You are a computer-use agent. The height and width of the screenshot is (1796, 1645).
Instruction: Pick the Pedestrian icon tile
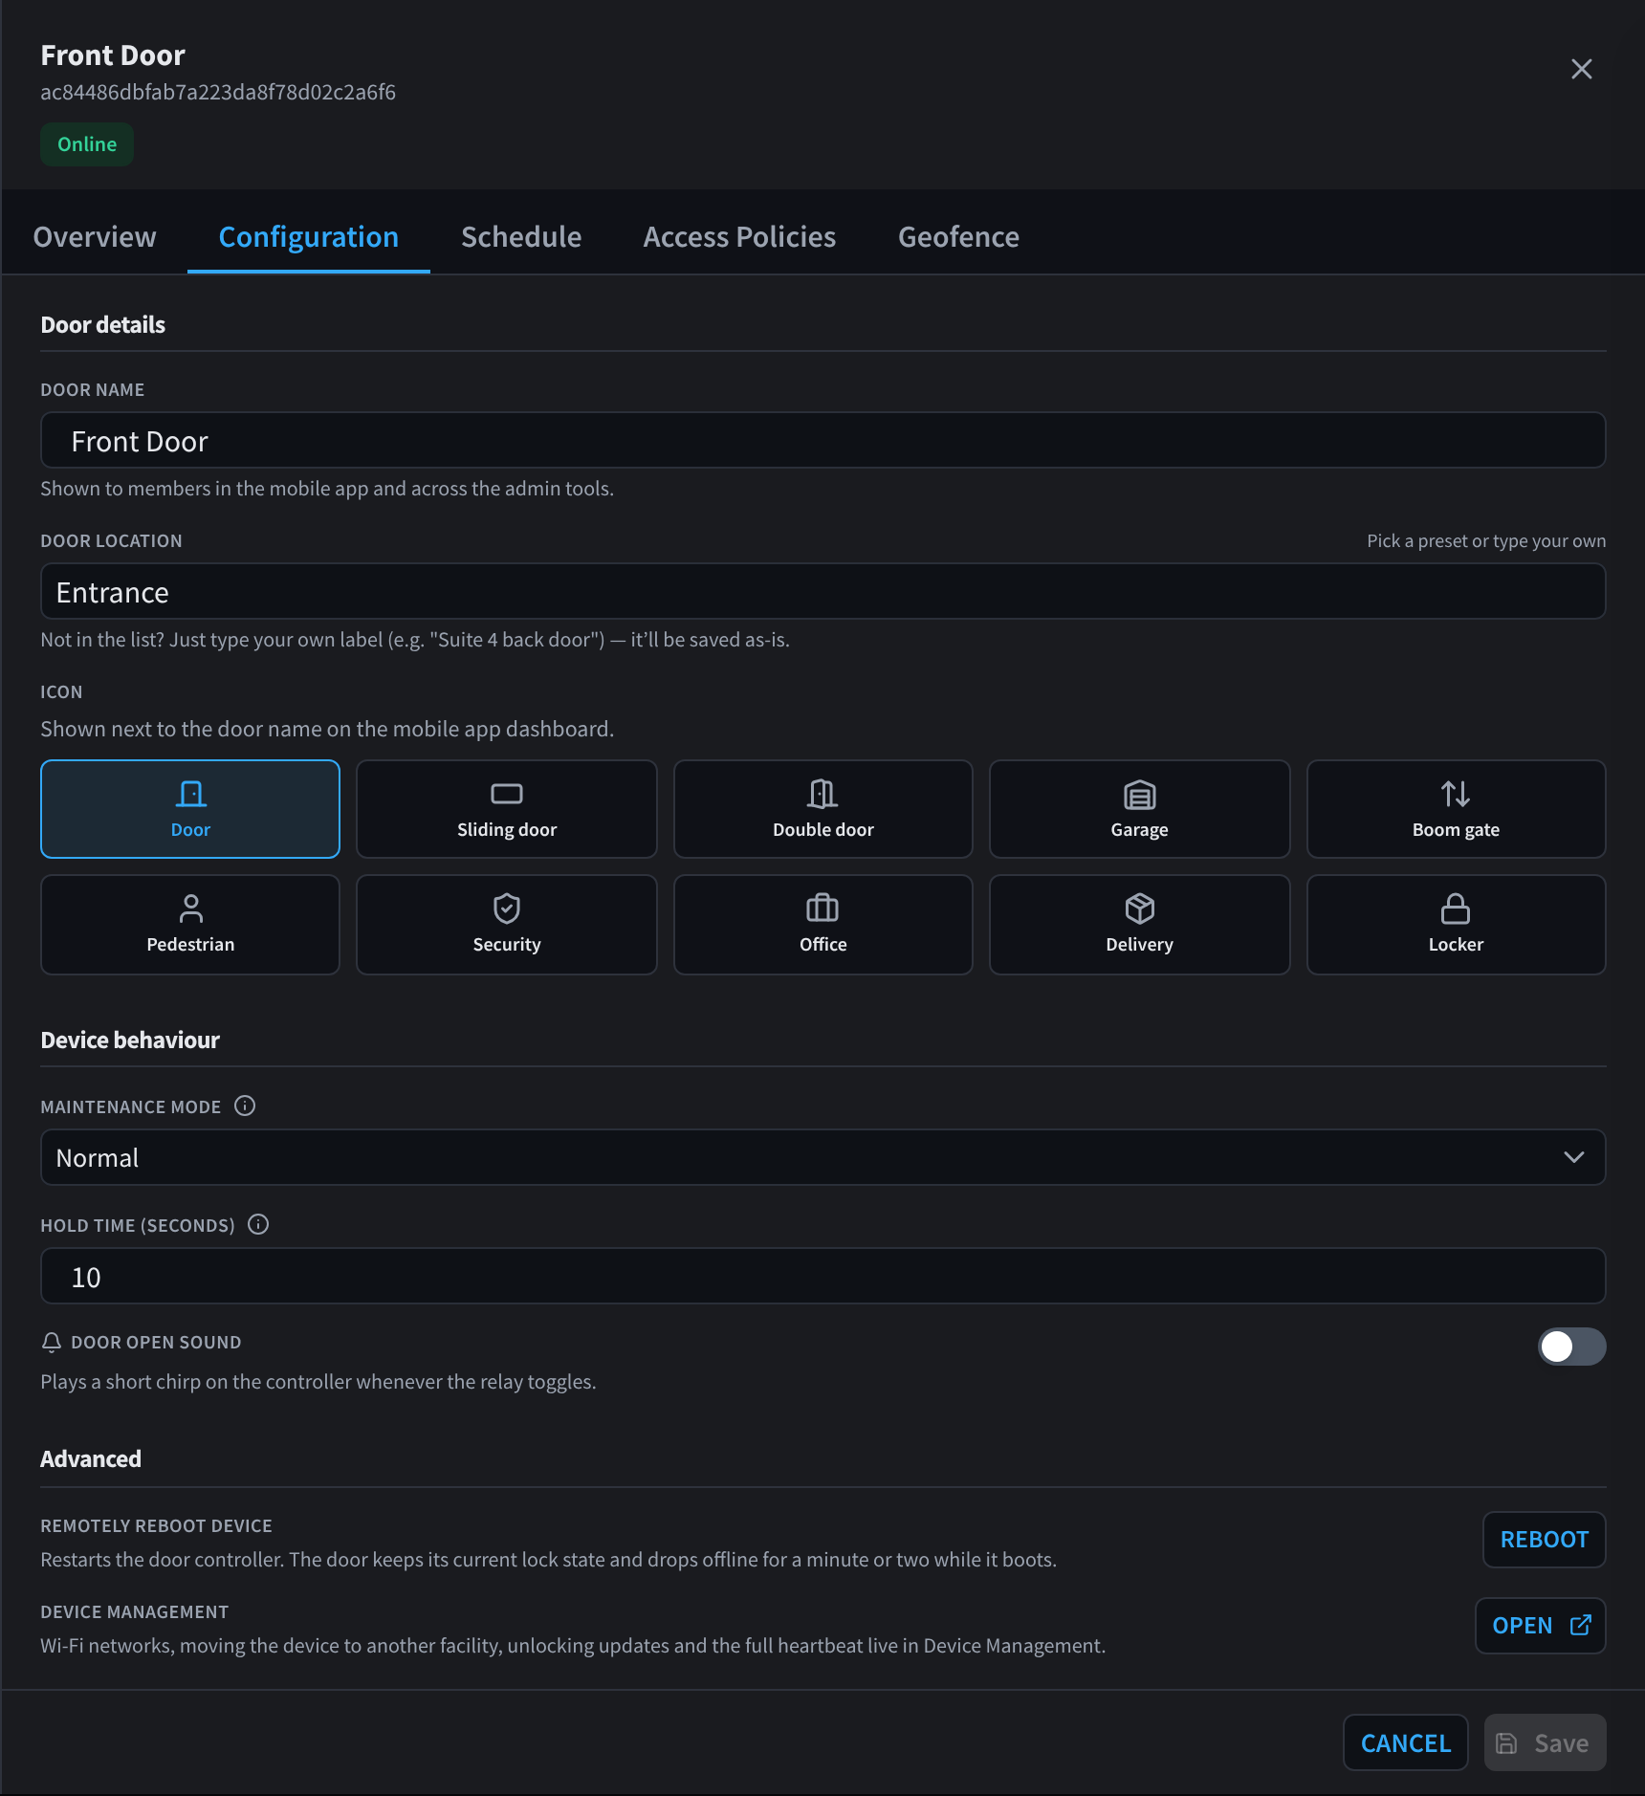coord(190,925)
